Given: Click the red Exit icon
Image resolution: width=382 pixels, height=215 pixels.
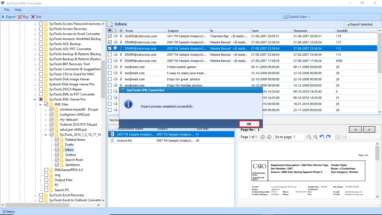Looking at the screenshot, I should tap(33, 17).
